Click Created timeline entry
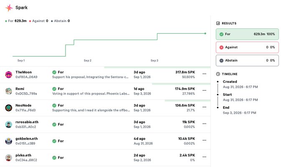This screenshot has height=167, width=284. pos(240,84)
